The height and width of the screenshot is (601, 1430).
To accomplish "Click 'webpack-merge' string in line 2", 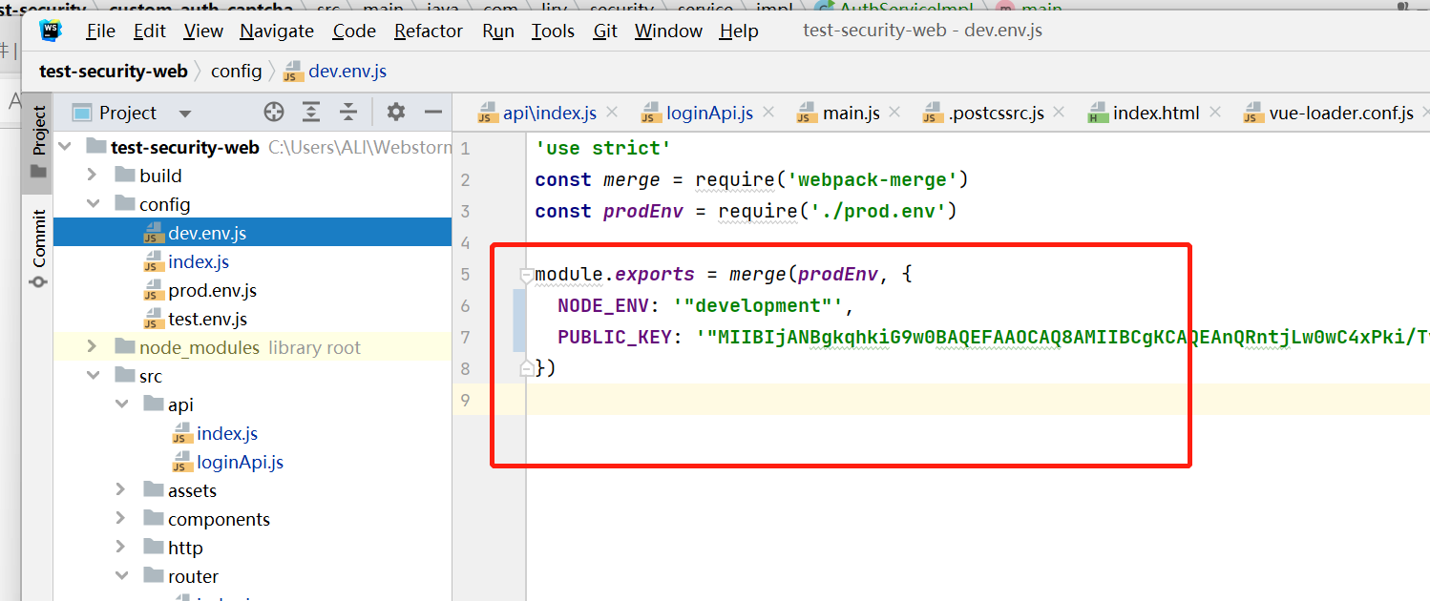I will pos(873,179).
